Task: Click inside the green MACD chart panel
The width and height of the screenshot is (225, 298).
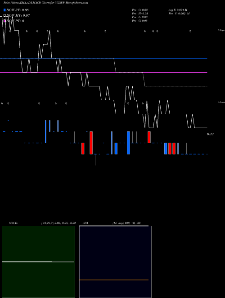Action: (x=38, y=262)
